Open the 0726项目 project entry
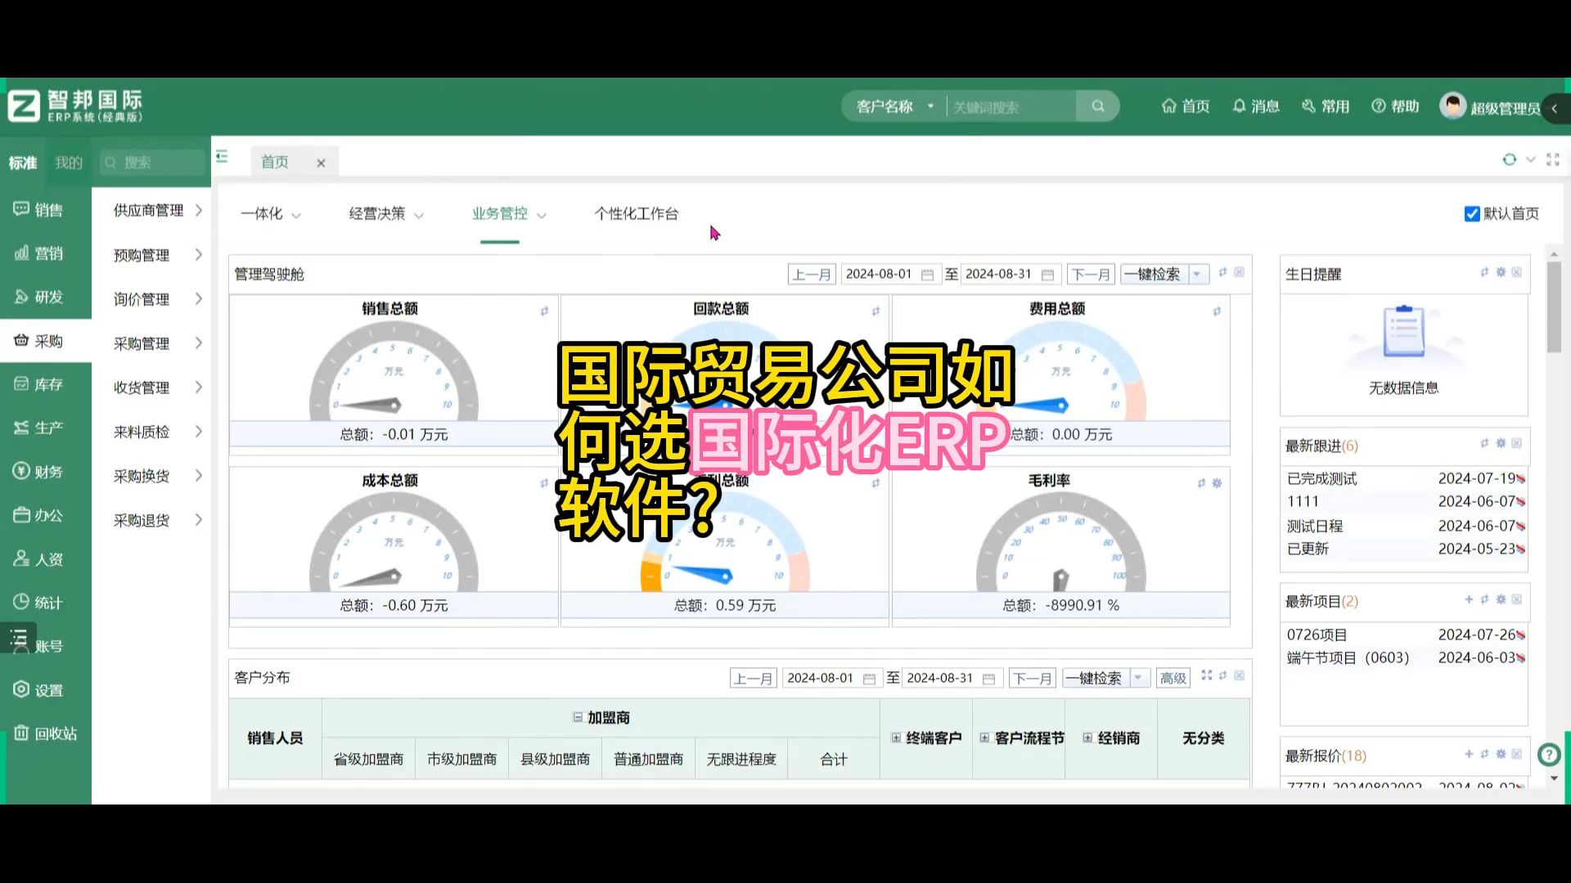 [x=1317, y=634]
